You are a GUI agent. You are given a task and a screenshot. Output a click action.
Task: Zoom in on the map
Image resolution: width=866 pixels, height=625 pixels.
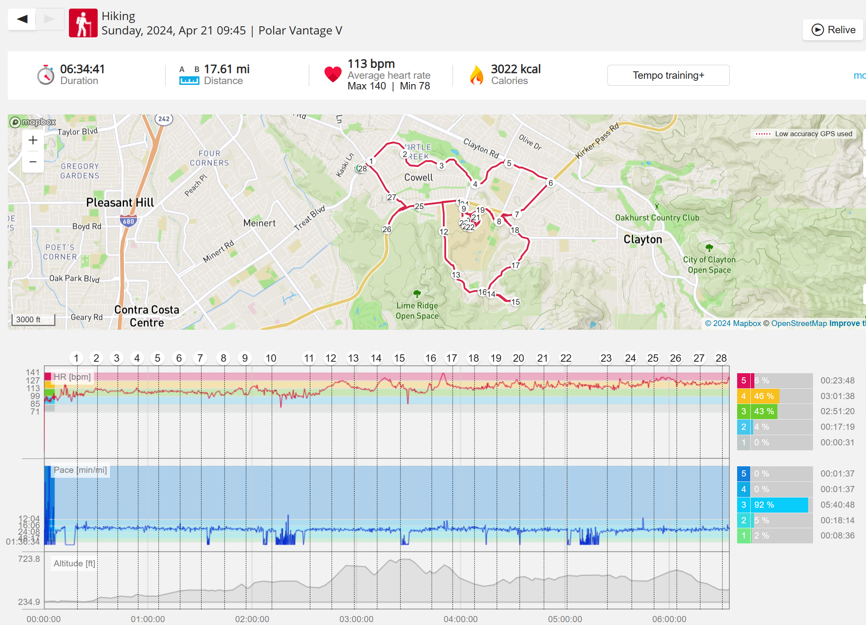coord(33,140)
